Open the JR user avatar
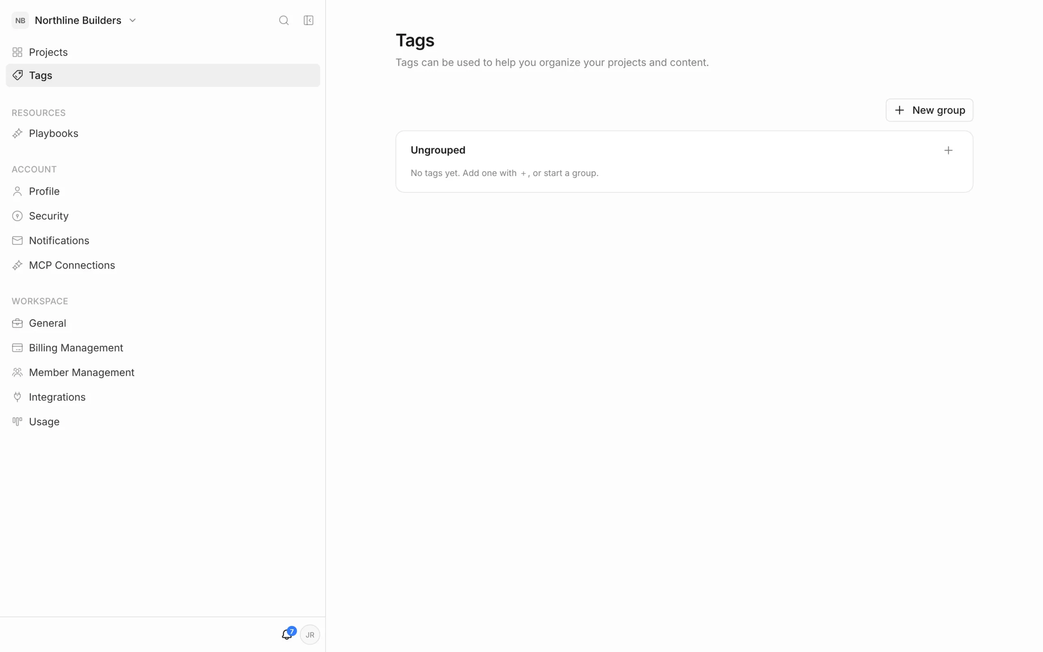 [x=310, y=635]
